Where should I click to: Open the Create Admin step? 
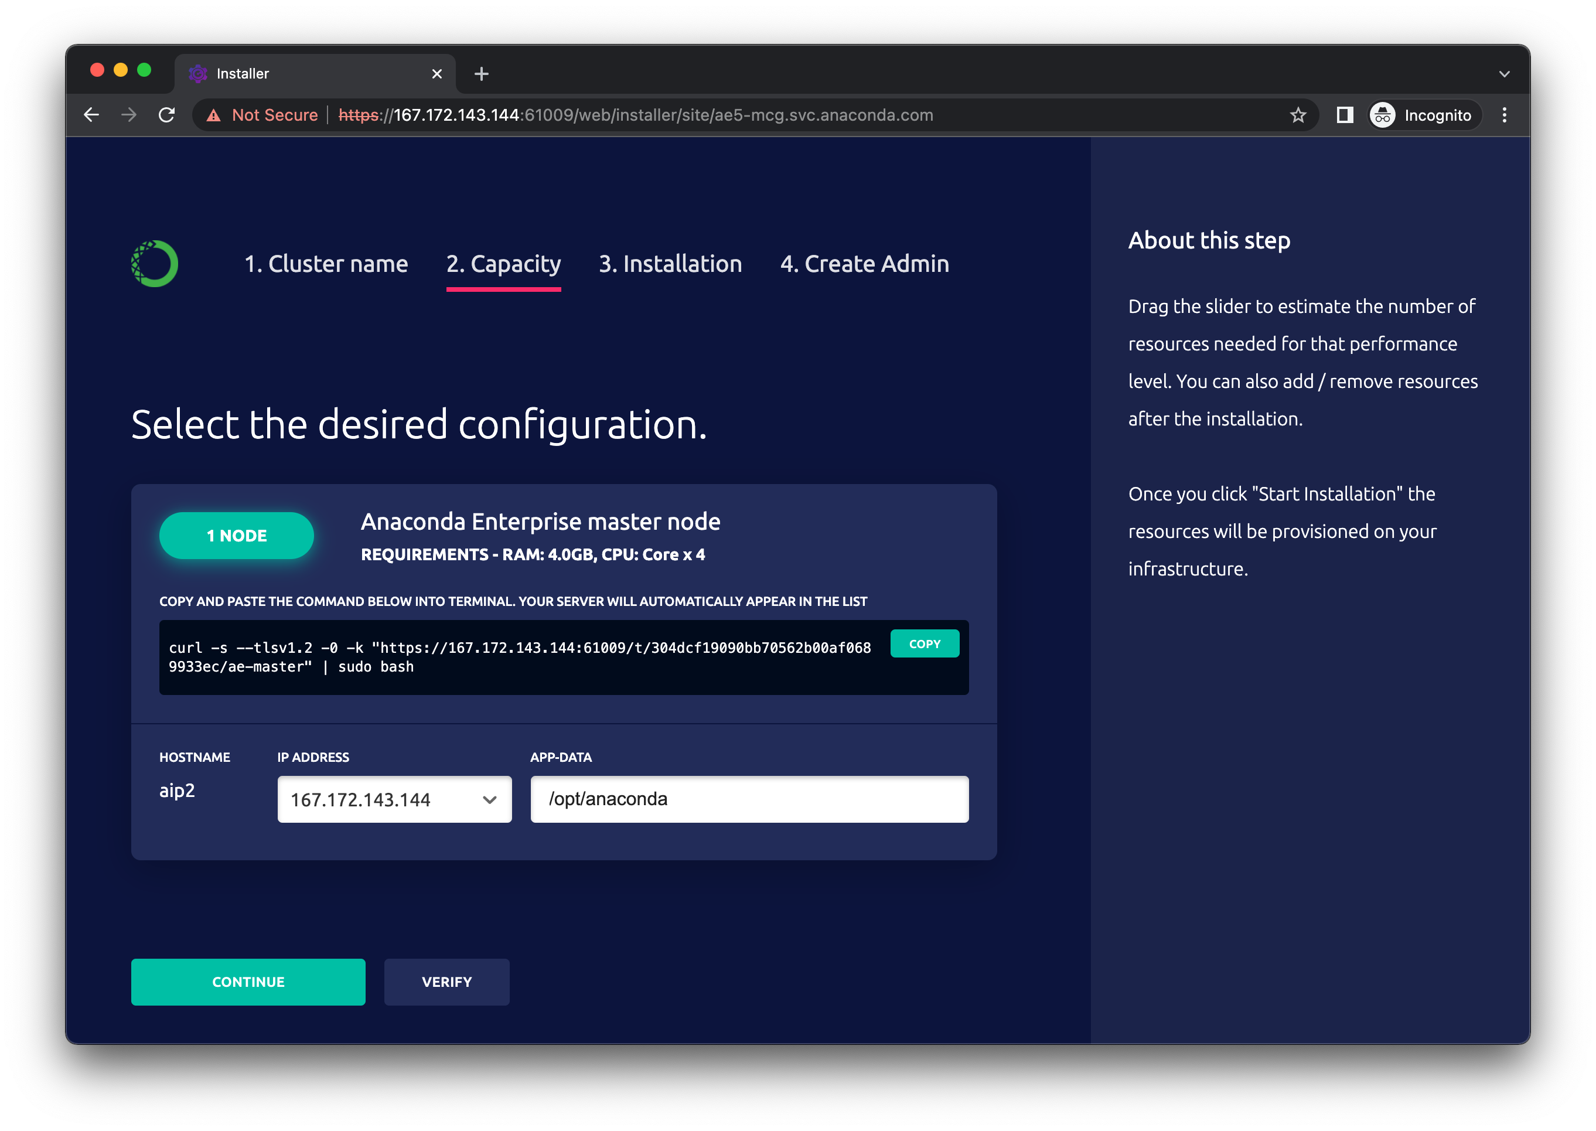point(864,264)
